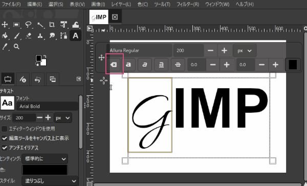Close the GIMP image tab
Image resolution: width=307 pixels, height=186 pixels.
(x=115, y=17)
